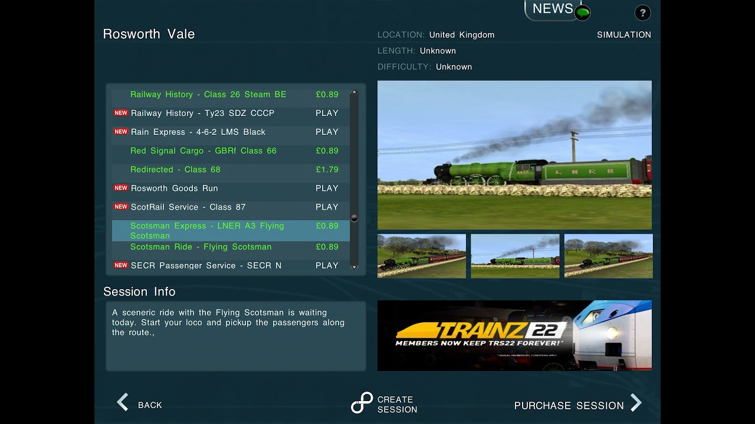Click the BACK arrow icon
Image resolution: width=755 pixels, height=424 pixels.
point(123,403)
